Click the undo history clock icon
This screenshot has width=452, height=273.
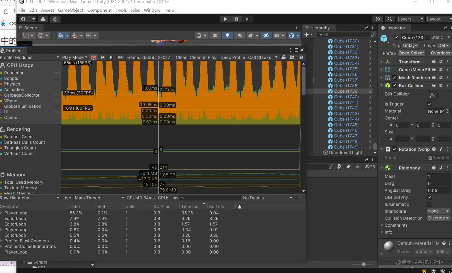(x=378, y=19)
